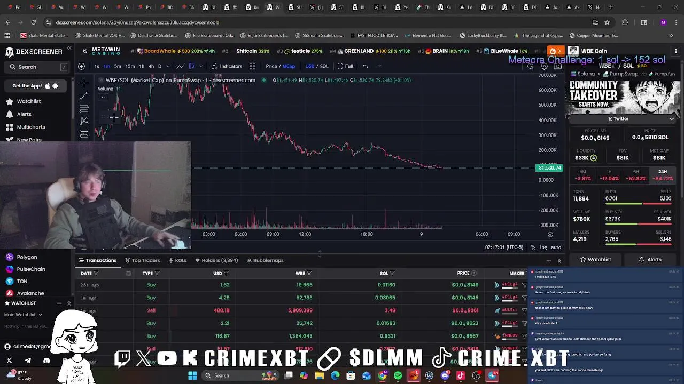Open the Watchlist sidebar item

coord(23,101)
